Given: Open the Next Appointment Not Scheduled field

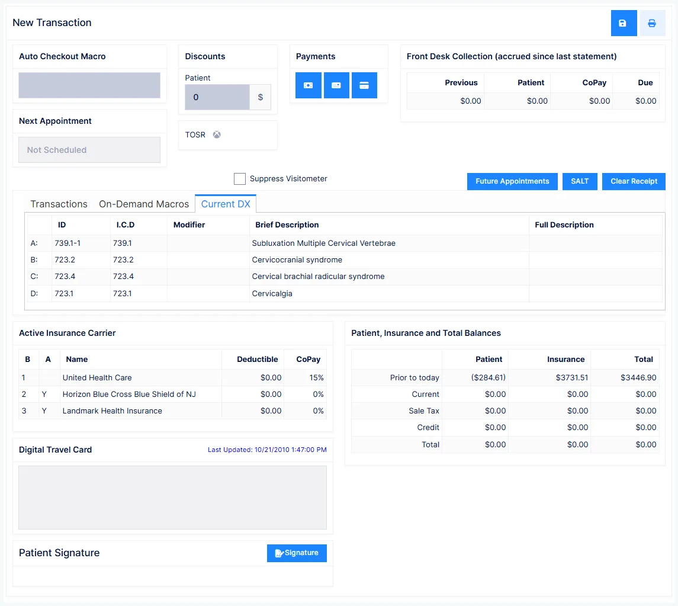Looking at the screenshot, I should point(89,150).
